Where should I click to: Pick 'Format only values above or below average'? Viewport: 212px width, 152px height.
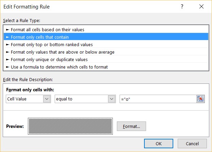63,52
